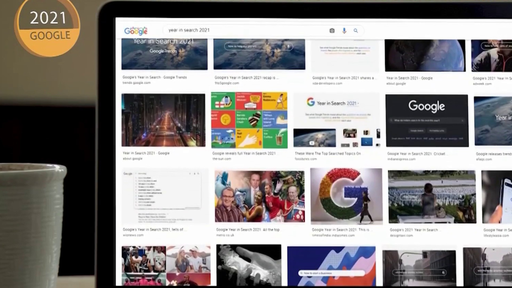Open the search suggestions list thumbnail from wionews.com
This screenshot has width=512, height=288.
[165, 196]
